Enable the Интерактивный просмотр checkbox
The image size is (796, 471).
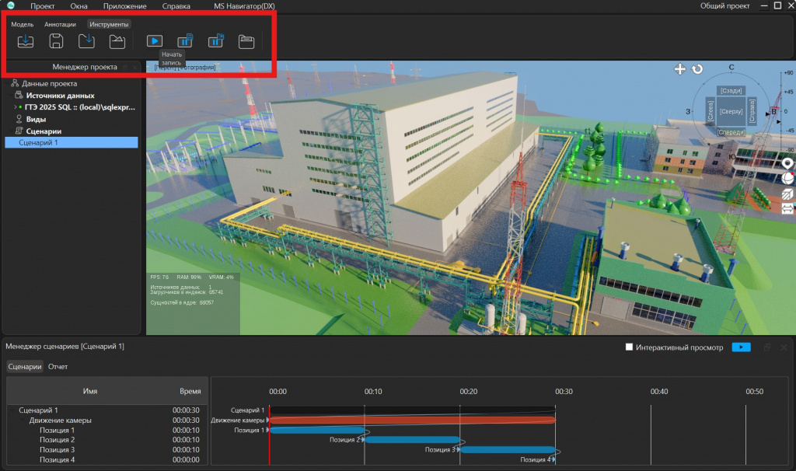click(x=629, y=347)
